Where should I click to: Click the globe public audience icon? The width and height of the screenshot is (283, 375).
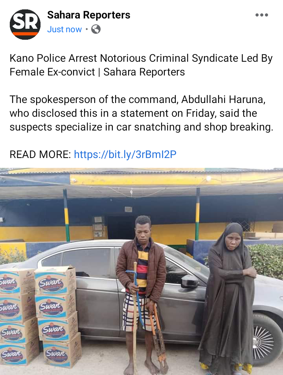[96, 29]
